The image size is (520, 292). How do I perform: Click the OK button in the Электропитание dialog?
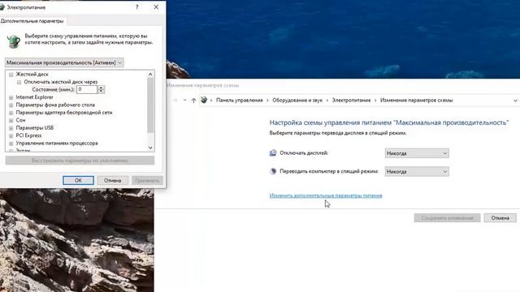78,180
